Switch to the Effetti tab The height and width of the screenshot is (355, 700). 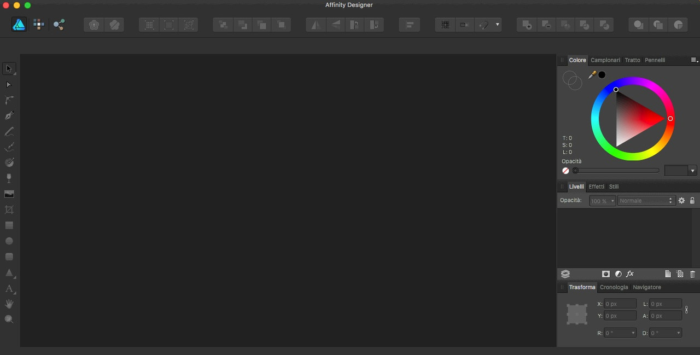(x=597, y=187)
